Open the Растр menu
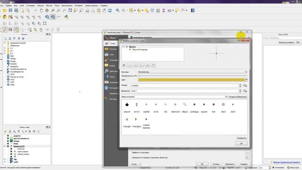This screenshot has height=170, width=302. pyautogui.click(x=57, y=6)
